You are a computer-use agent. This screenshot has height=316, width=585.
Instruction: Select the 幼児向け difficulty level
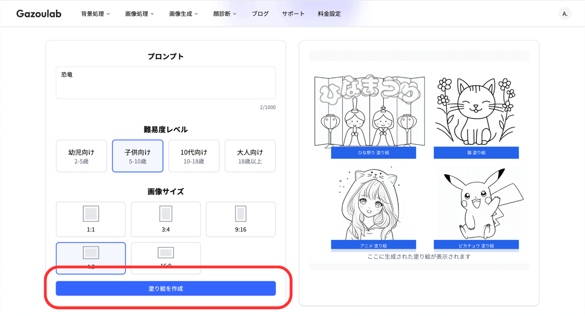coord(81,156)
